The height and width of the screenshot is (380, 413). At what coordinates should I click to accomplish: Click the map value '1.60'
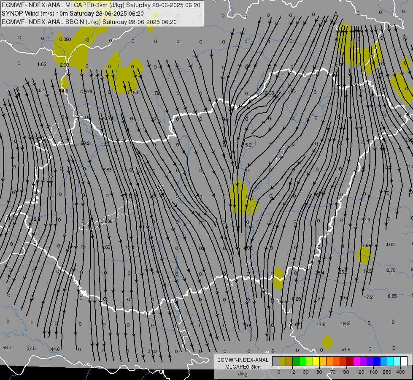pyautogui.click(x=106, y=247)
